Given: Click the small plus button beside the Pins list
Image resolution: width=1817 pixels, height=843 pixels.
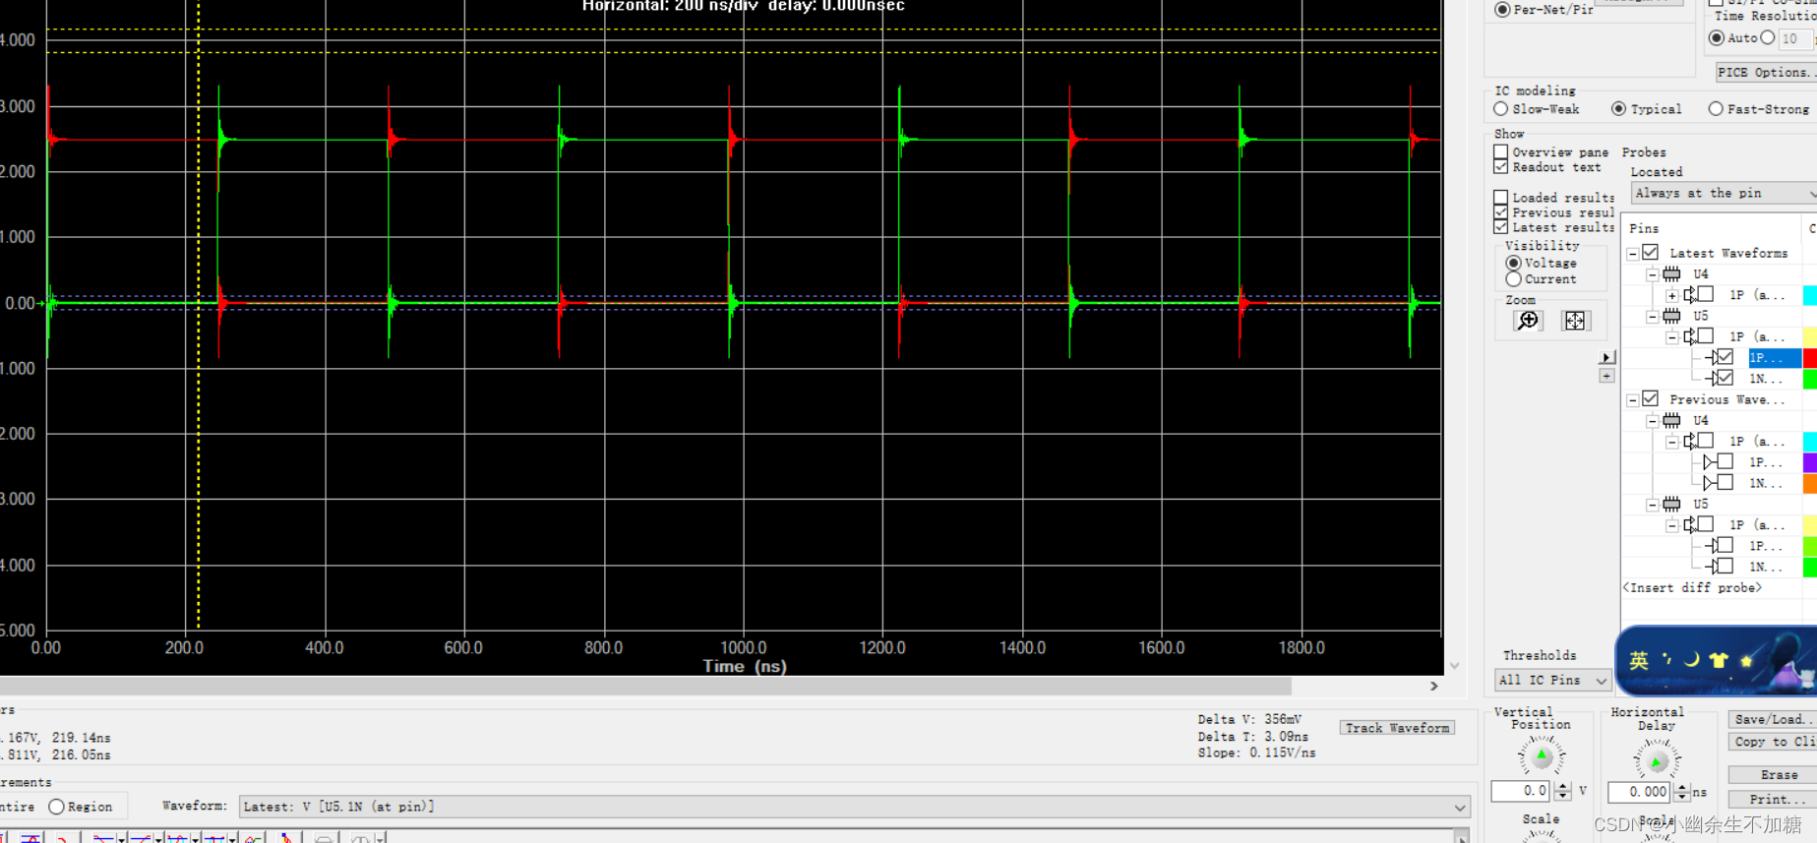Looking at the screenshot, I should [x=1606, y=376].
